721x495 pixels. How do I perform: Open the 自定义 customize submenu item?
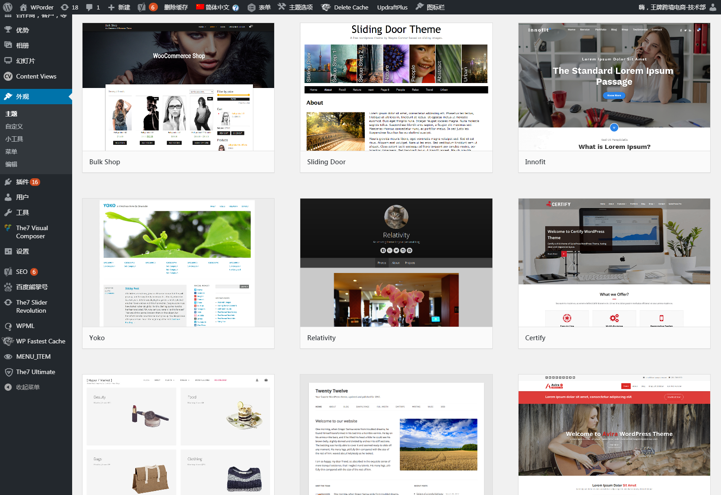[x=14, y=126]
